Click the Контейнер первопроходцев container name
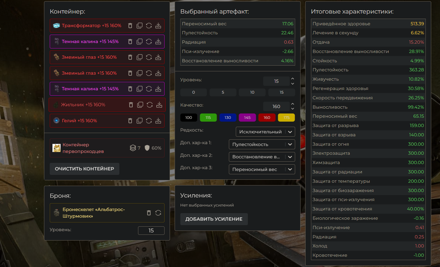This screenshot has width=440, height=267. tap(83, 148)
